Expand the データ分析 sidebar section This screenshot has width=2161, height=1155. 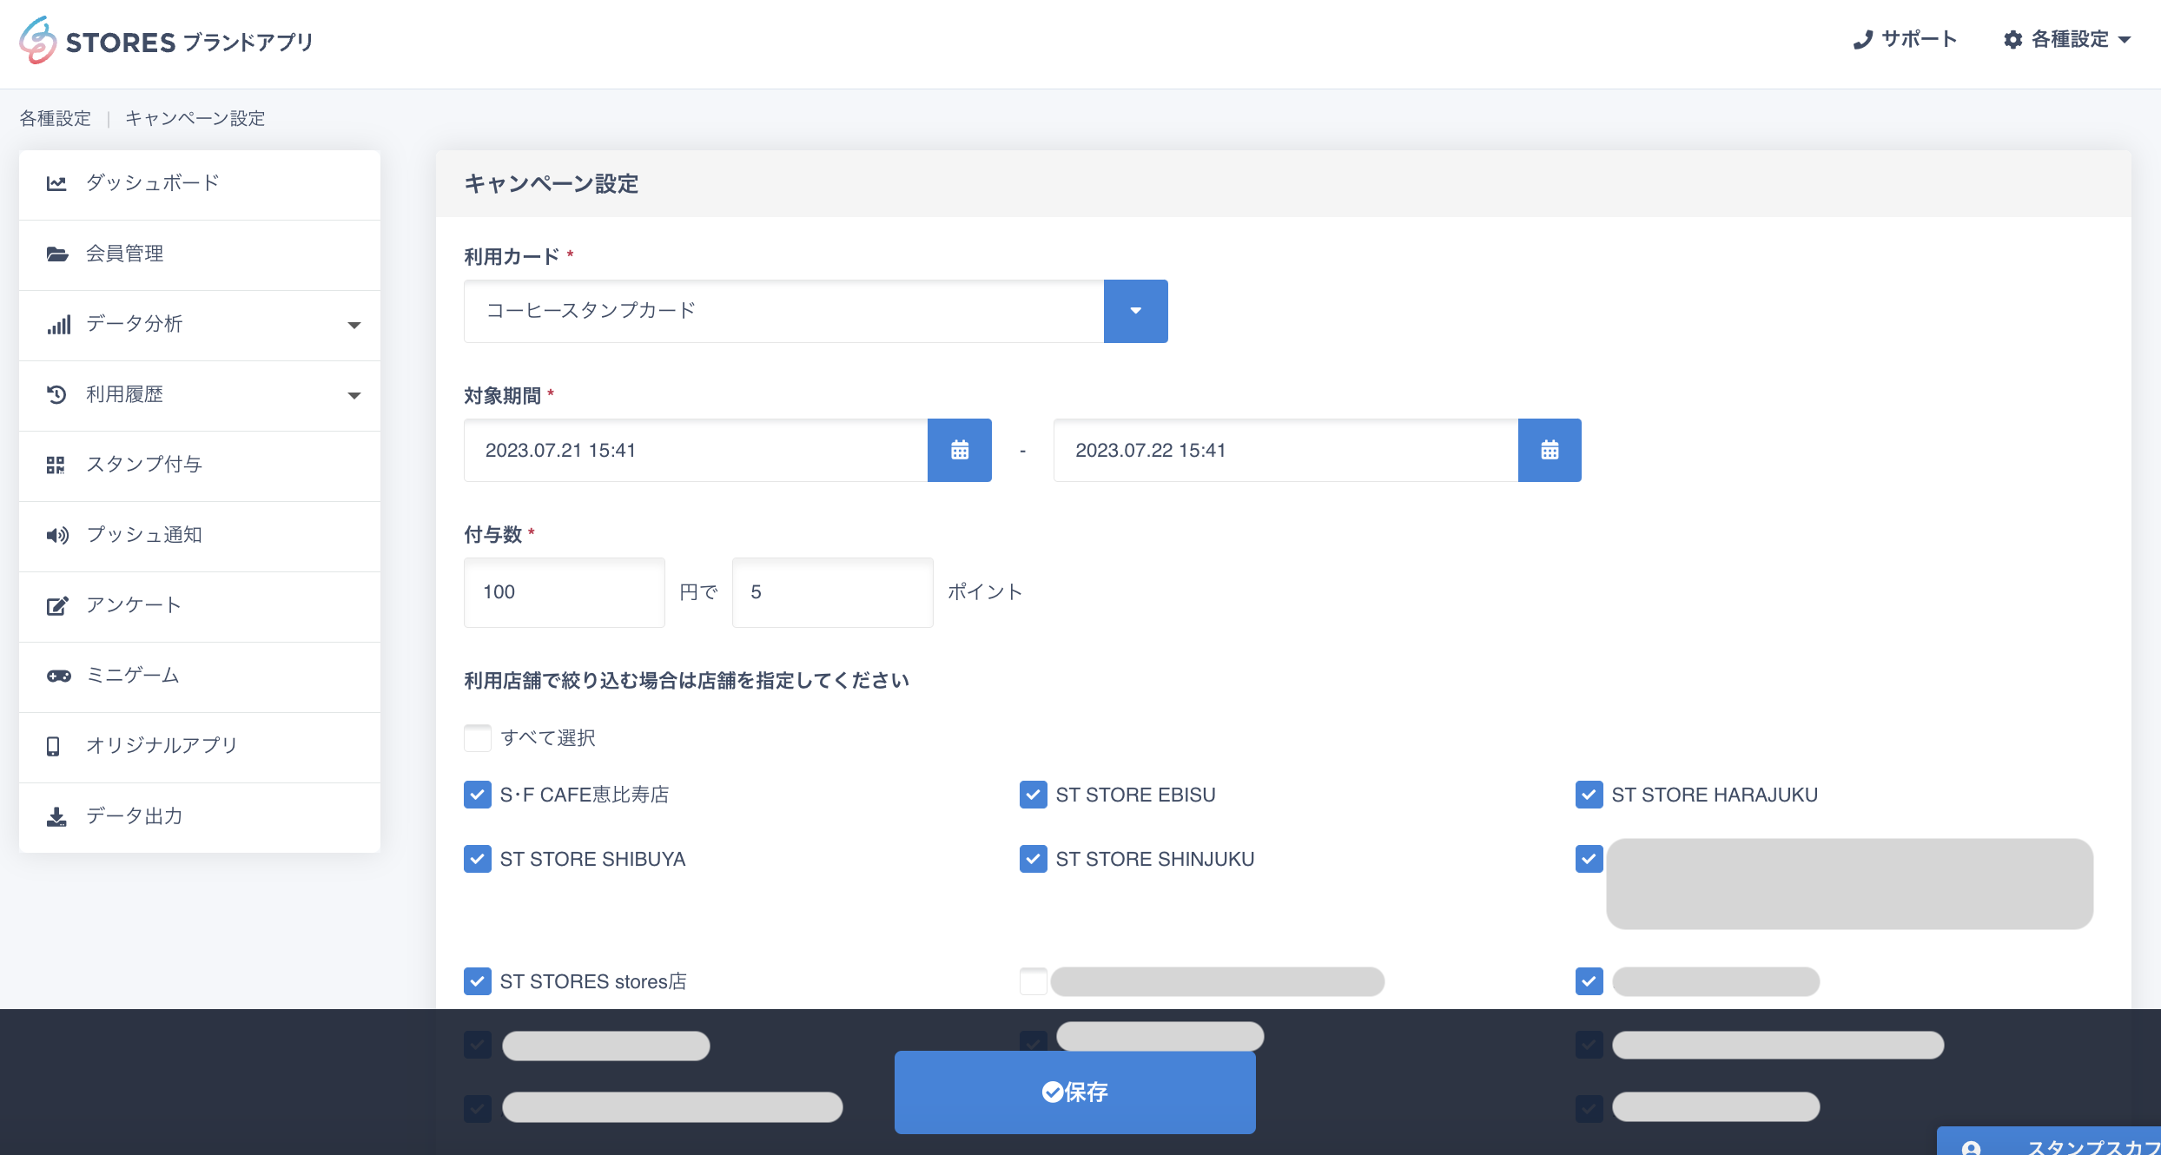pos(354,325)
